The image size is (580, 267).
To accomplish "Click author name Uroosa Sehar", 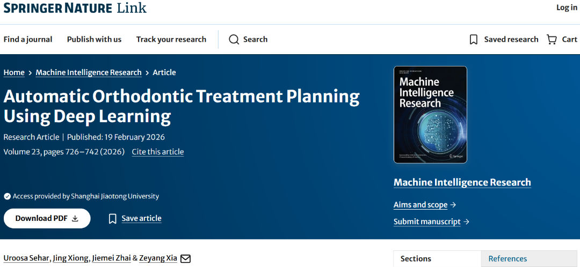I will pyautogui.click(x=26, y=258).
